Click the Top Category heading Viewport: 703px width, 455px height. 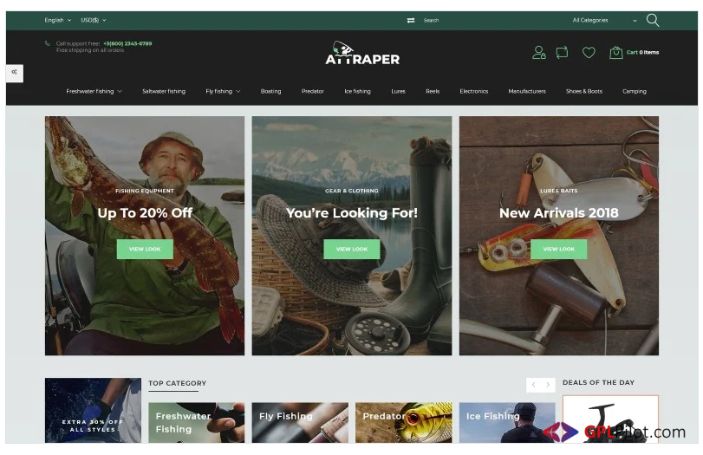(x=178, y=383)
